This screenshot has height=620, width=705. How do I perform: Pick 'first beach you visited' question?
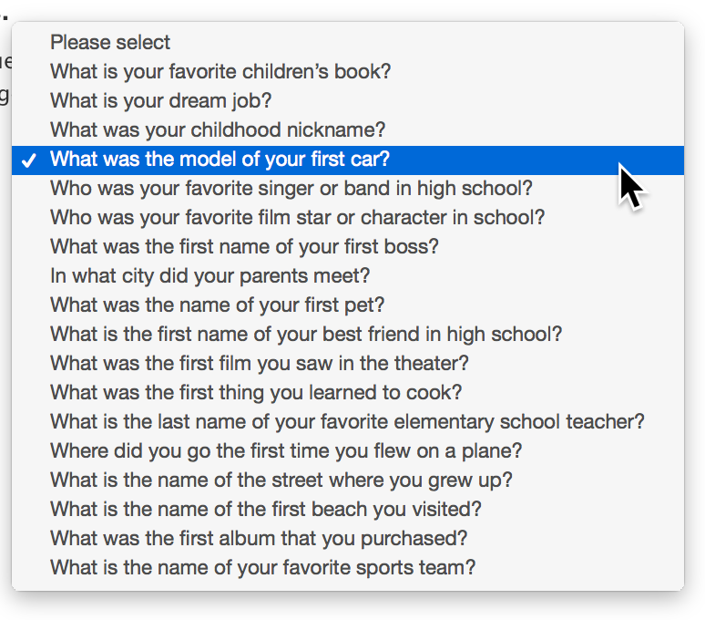click(348, 510)
